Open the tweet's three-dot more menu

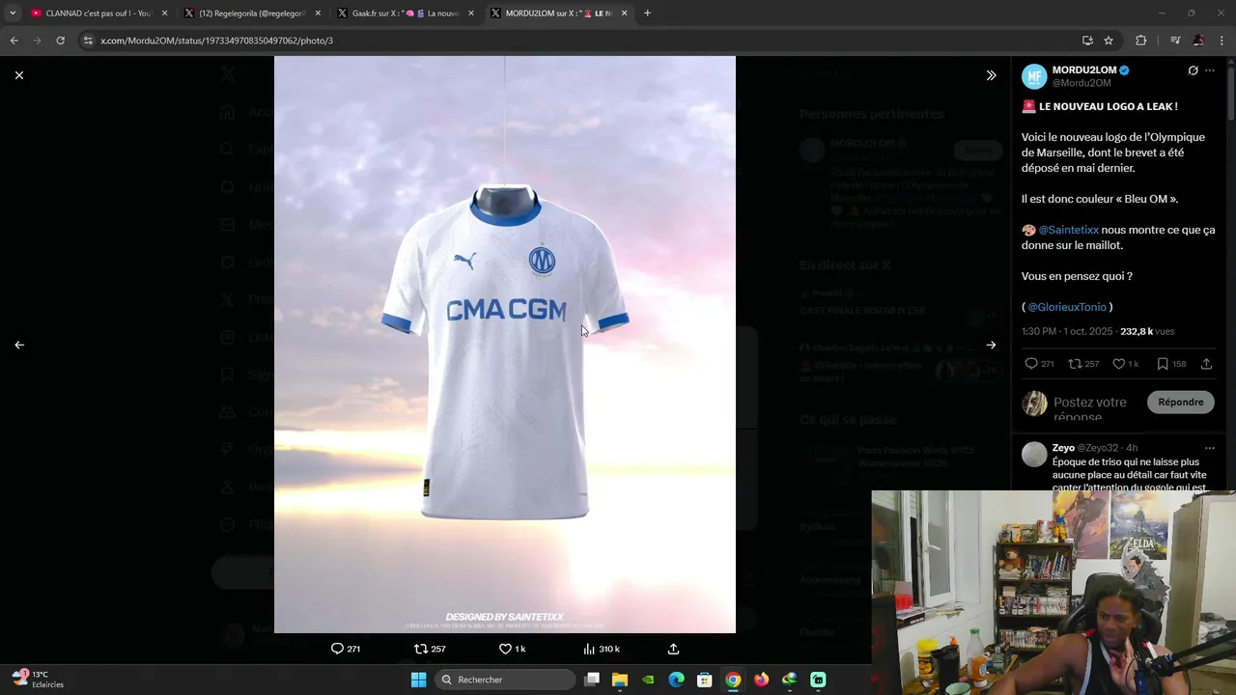click(1210, 70)
